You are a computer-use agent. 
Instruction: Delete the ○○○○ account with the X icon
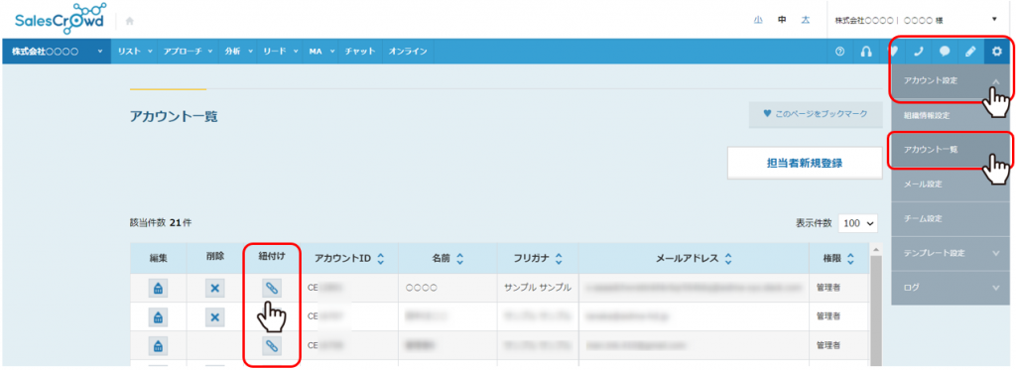(215, 288)
